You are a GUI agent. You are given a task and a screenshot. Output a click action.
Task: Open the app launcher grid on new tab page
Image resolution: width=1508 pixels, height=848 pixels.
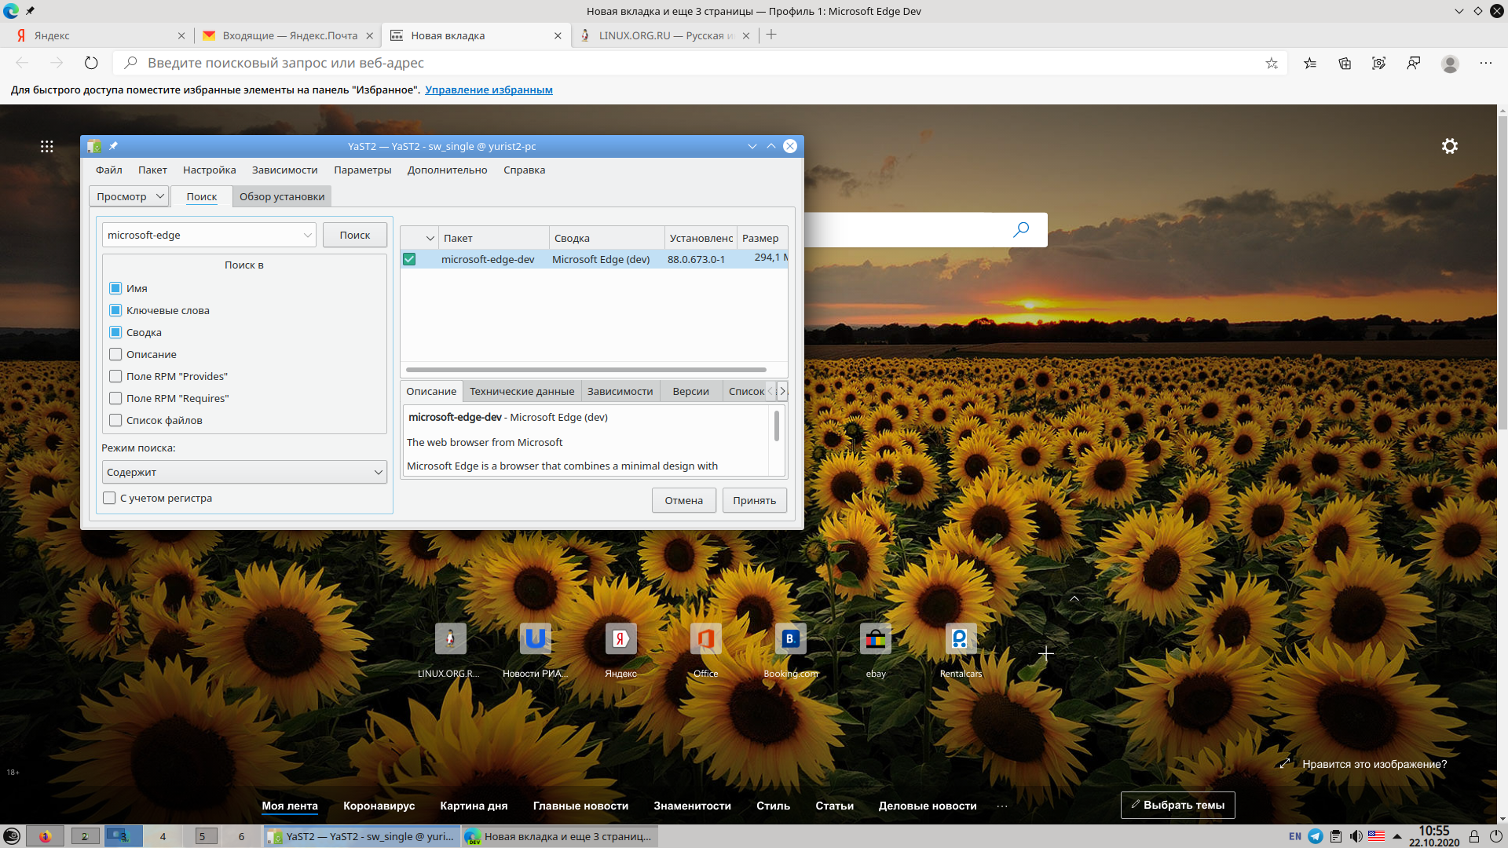point(47,146)
